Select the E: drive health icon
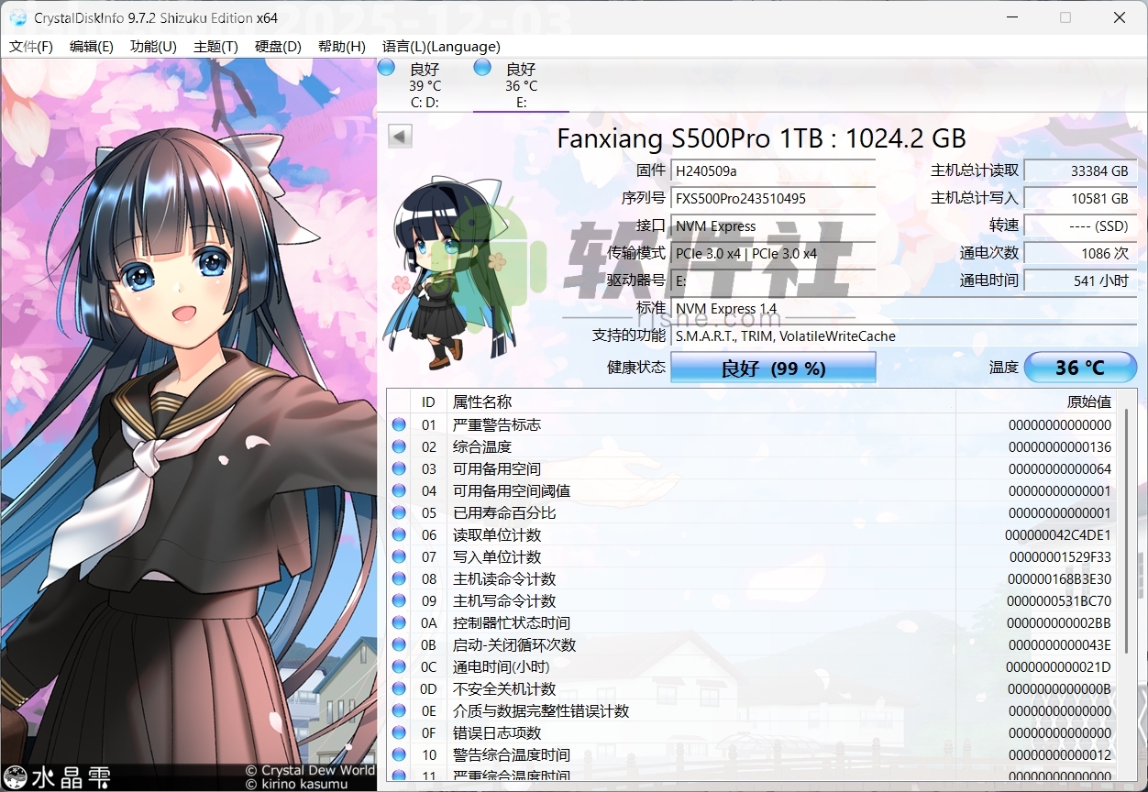 (481, 66)
